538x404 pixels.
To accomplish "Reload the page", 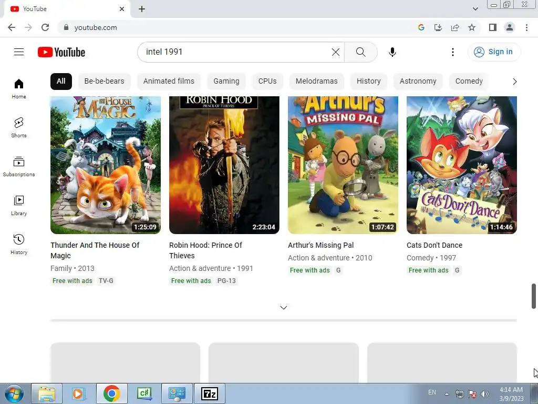I will click(45, 27).
